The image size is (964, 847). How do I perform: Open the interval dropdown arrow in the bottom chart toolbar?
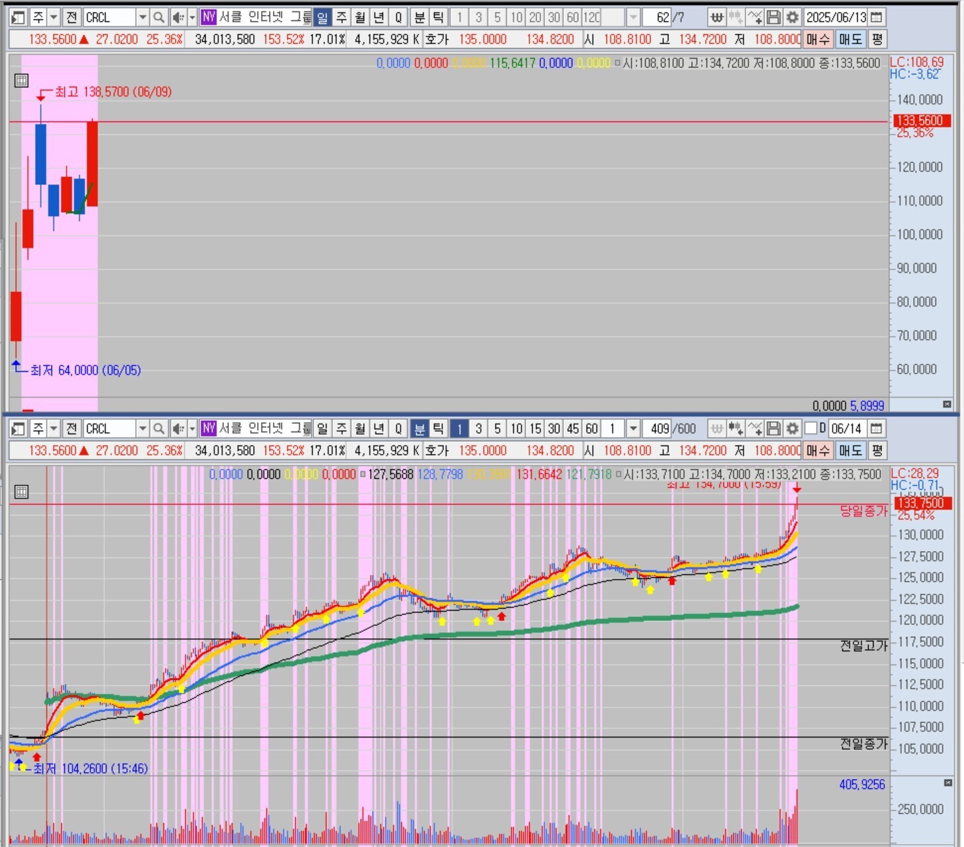633,429
